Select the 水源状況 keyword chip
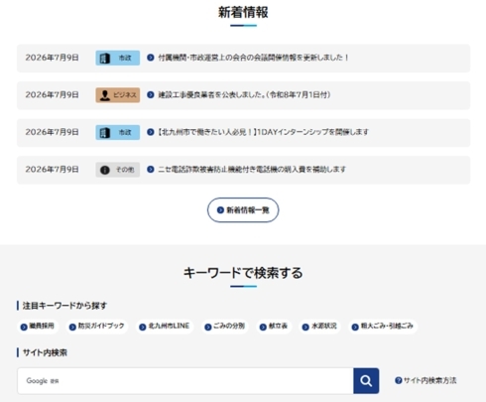 click(x=319, y=327)
